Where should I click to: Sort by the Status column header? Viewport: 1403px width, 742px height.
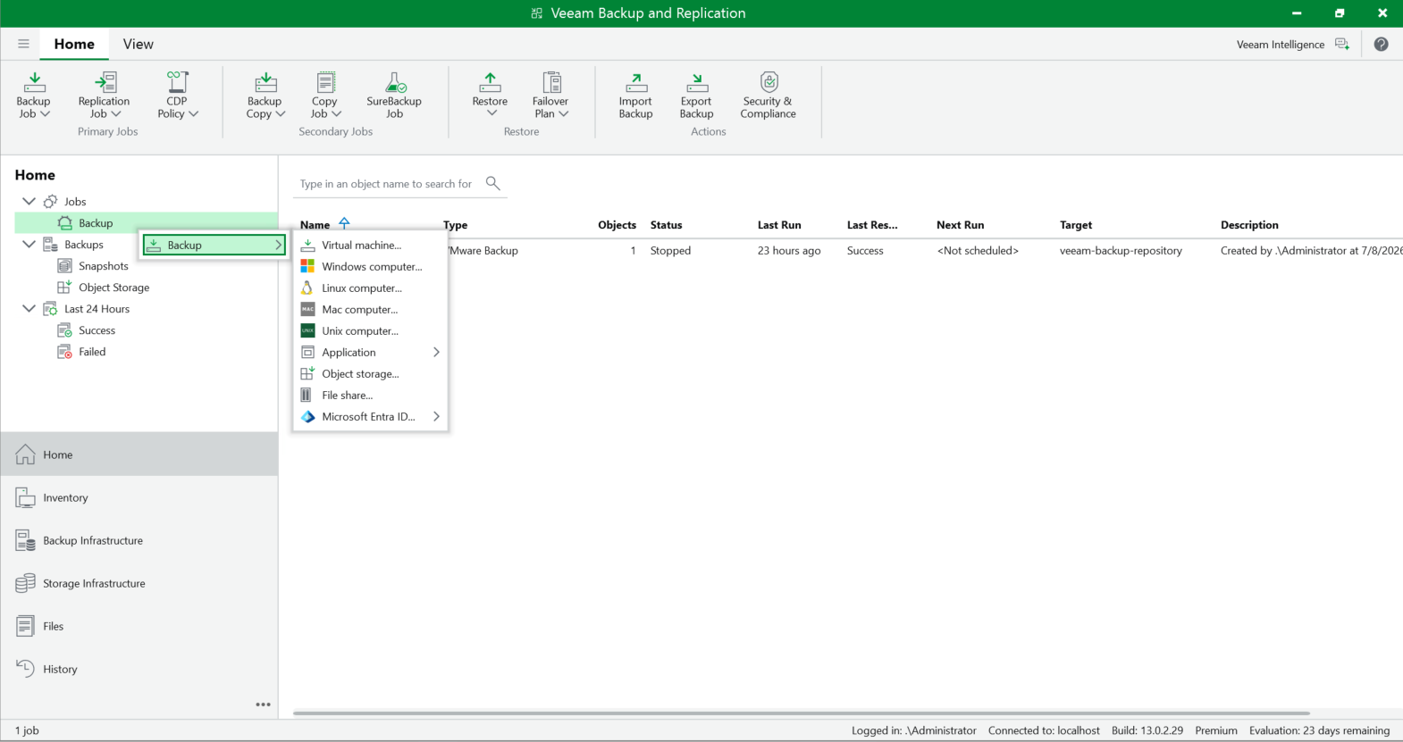[667, 225]
